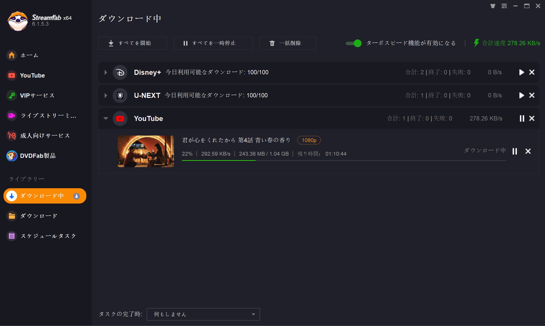The height and width of the screenshot is (326, 545).
Task: Click 243.38 MB / 1.04 GB size text
Action: point(264,154)
